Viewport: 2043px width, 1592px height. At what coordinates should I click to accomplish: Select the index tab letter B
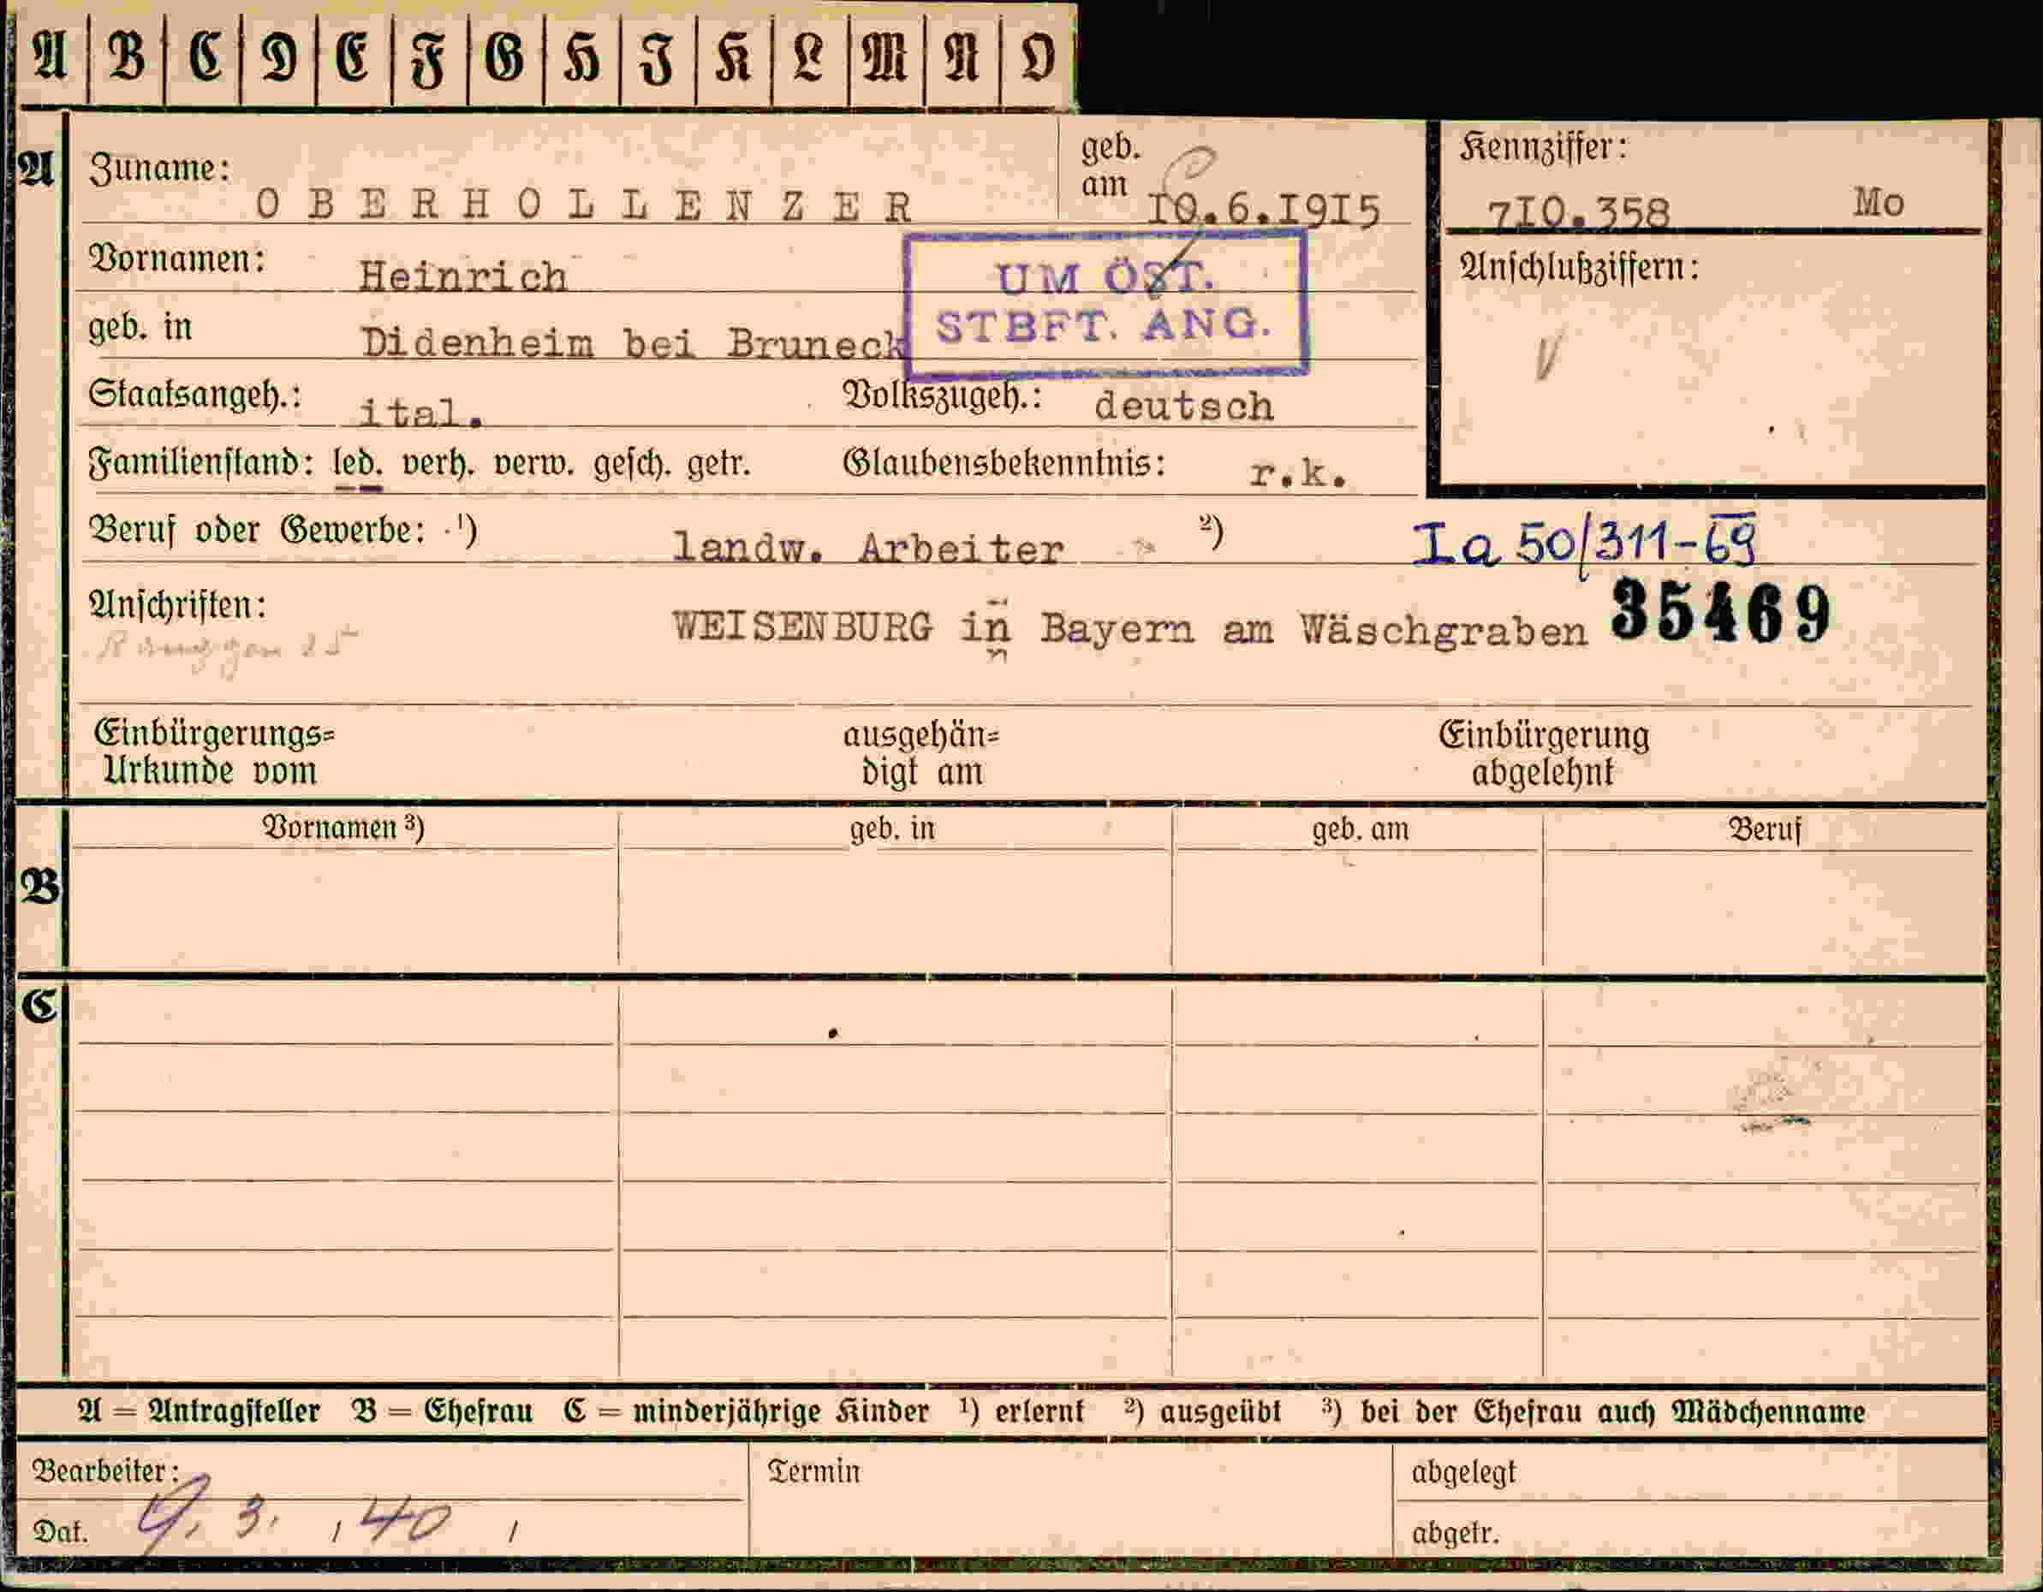click(126, 57)
